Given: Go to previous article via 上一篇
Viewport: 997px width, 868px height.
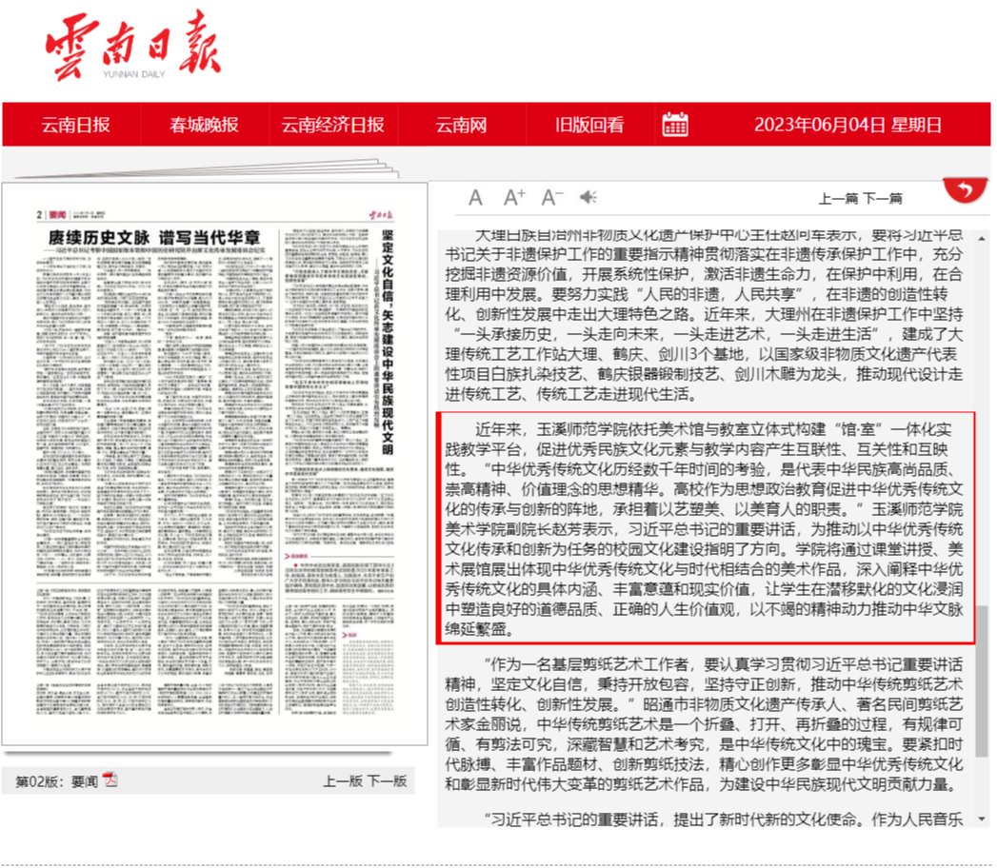Looking at the screenshot, I should coord(838,199).
